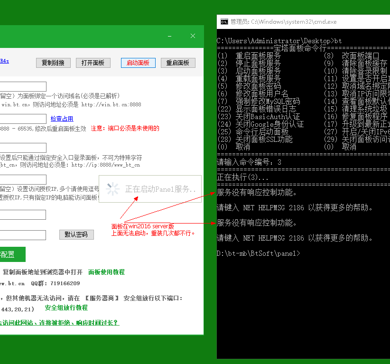This screenshot has height=364, width=390.
Task: Reset with the 默认密码 button
Action: (x=76, y=234)
